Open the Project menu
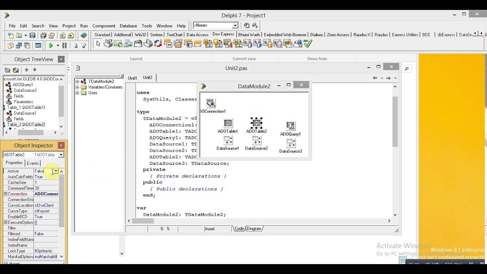The image size is (487, 274). (69, 26)
